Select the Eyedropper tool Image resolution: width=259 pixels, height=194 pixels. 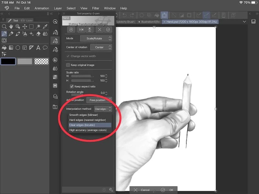45,27
